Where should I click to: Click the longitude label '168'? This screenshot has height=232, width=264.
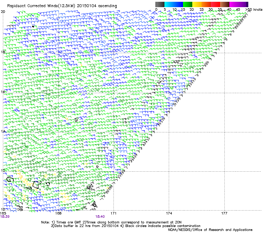pyautogui.click(x=58, y=213)
